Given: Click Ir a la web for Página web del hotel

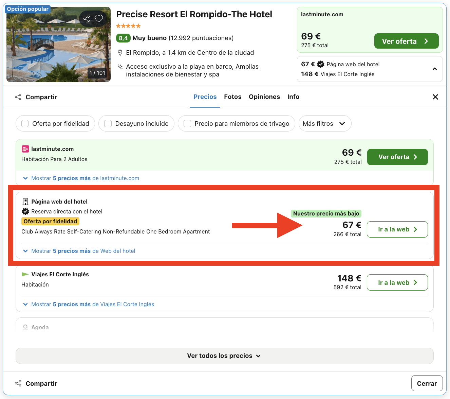Looking at the screenshot, I should click(x=397, y=229).
